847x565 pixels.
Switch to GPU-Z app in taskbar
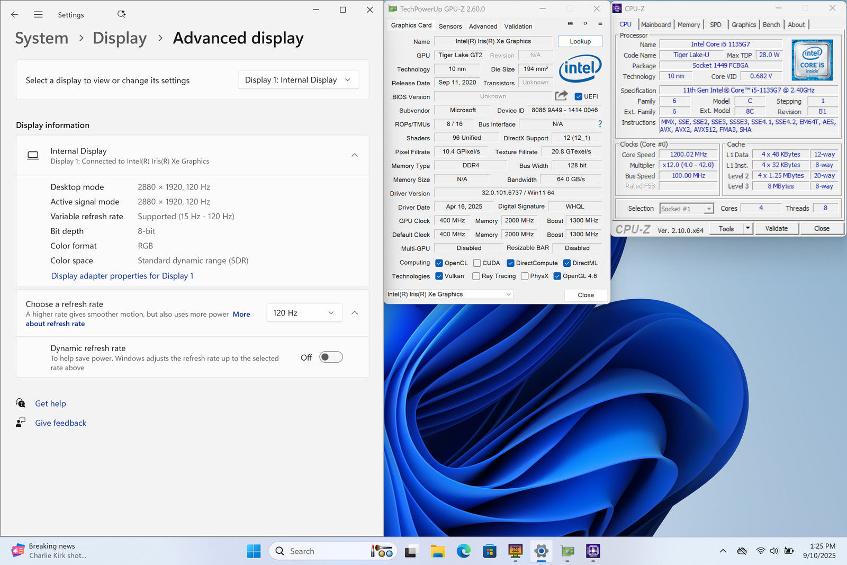[567, 551]
